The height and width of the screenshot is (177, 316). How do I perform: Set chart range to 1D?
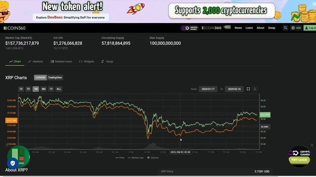pyautogui.click(x=21, y=89)
